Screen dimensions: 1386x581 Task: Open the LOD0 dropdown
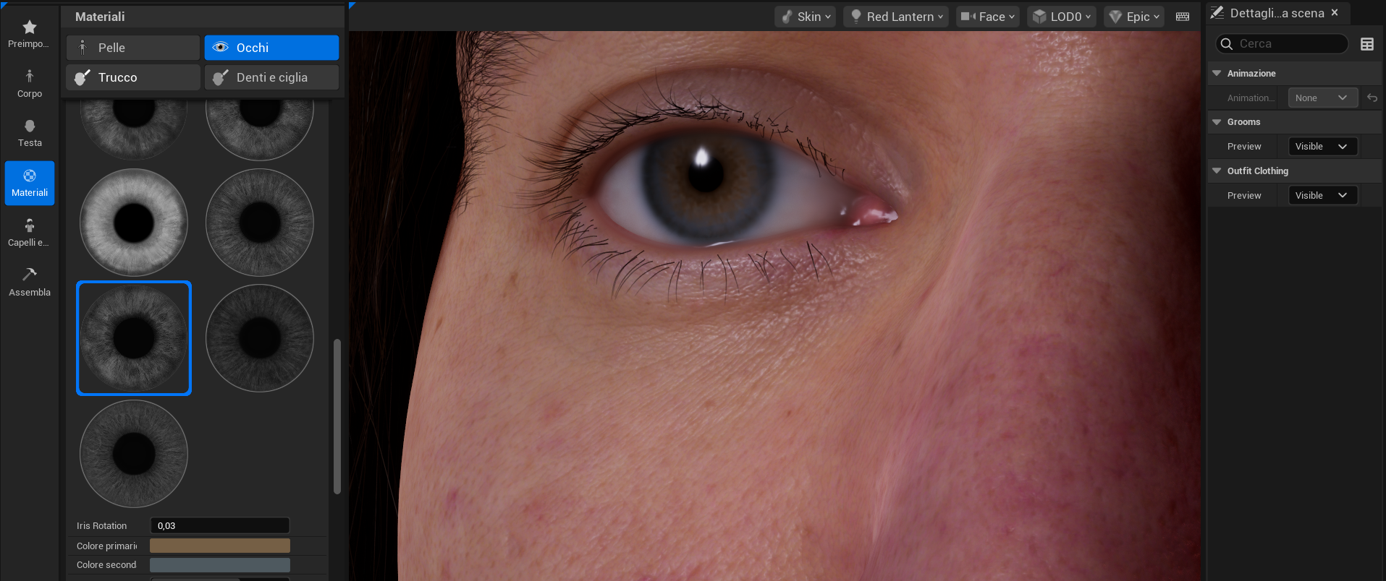tap(1061, 17)
